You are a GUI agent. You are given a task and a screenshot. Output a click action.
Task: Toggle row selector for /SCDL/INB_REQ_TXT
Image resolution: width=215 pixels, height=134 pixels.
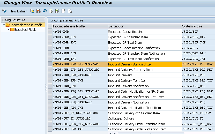[50, 108]
